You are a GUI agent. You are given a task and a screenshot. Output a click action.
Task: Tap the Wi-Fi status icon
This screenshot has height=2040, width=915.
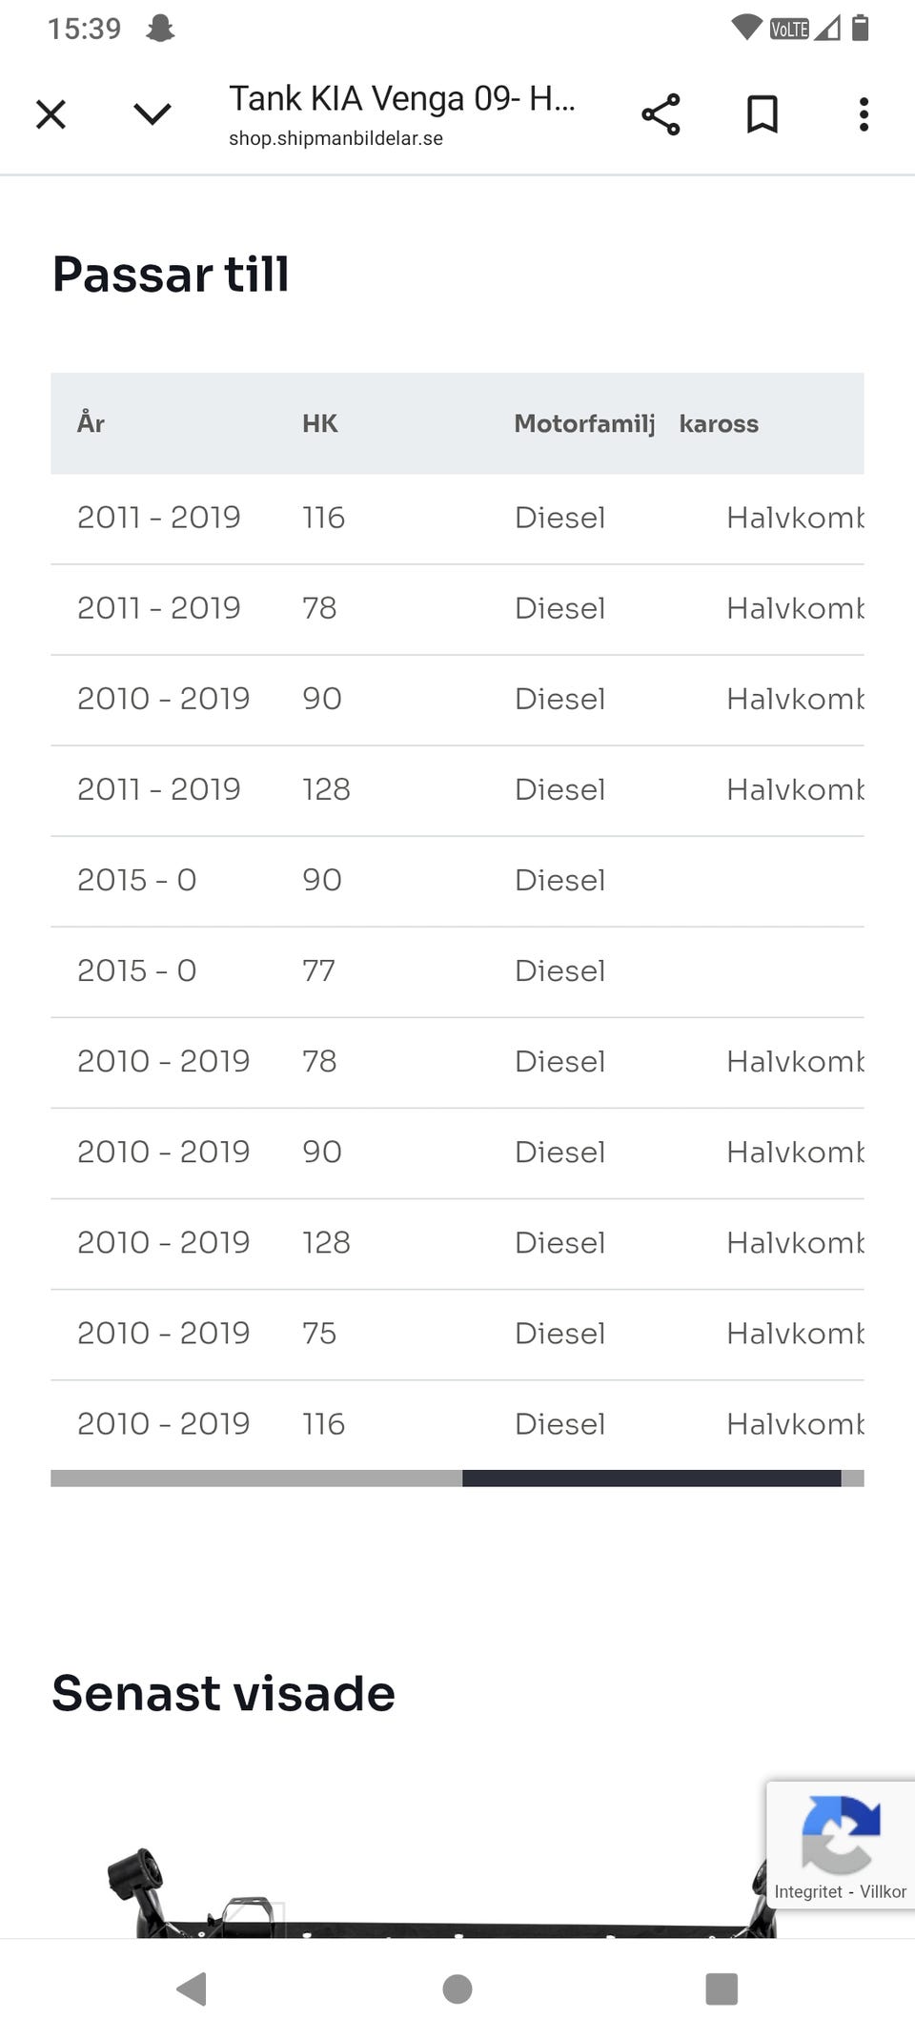[746, 28]
